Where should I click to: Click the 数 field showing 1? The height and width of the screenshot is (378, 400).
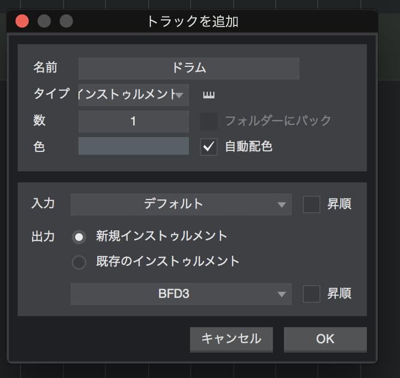click(x=134, y=121)
